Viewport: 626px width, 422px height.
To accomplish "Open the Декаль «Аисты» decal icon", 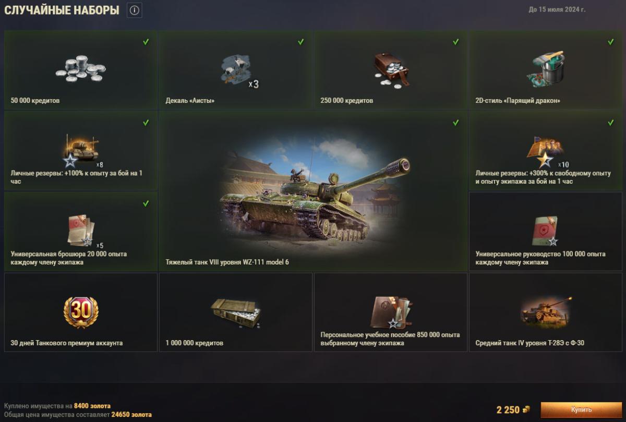I will pos(236,69).
